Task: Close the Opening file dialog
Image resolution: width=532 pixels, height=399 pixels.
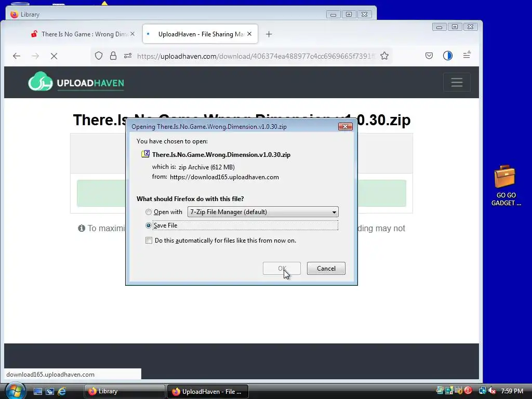Action: (345, 127)
